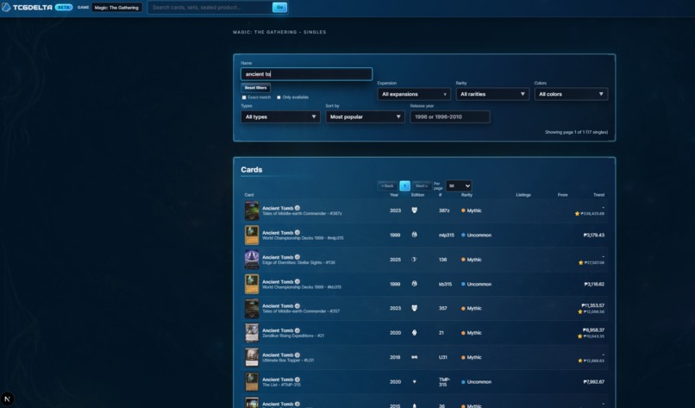695x408 pixels.
Task: Click the edition symbol in the mlp315 row
Action: [x=415, y=235]
